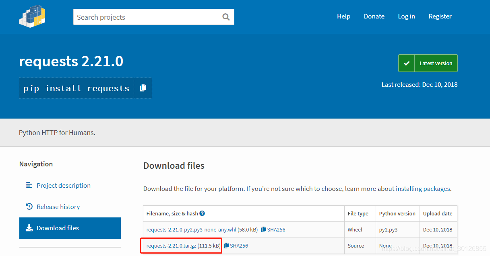Click 'Python version' column header
Viewport: 490px width, 256px height.
397,213
